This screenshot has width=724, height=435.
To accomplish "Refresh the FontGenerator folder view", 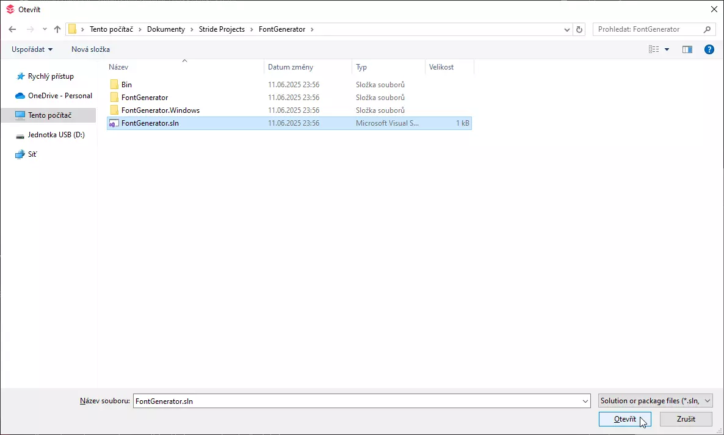I will click(x=579, y=29).
